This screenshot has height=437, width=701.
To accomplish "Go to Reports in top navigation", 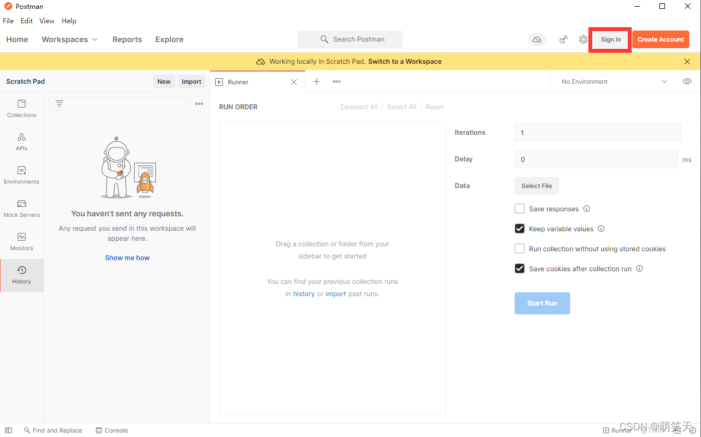I will (x=127, y=39).
